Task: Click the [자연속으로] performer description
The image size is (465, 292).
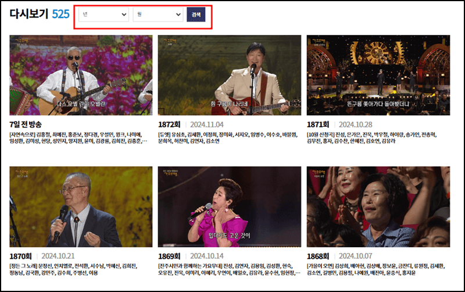Action: [78, 138]
